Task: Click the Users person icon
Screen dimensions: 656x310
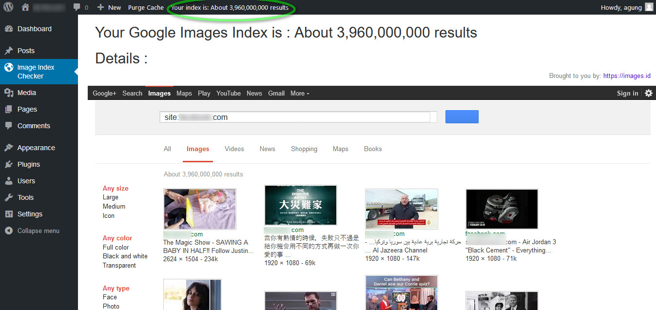Action: pyautogui.click(x=8, y=181)
